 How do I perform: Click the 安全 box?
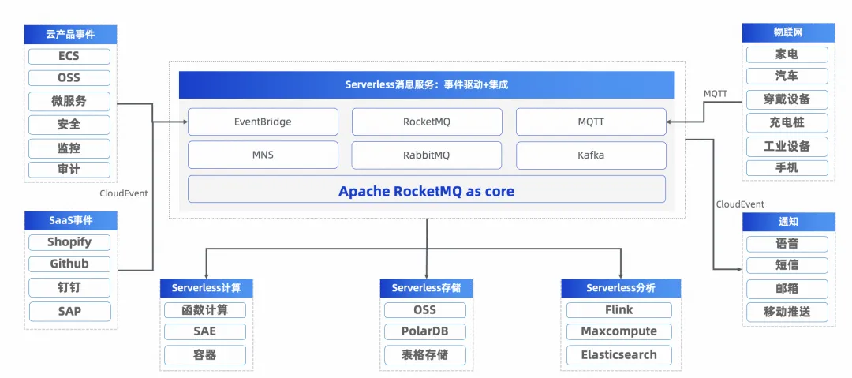(69, 125)
